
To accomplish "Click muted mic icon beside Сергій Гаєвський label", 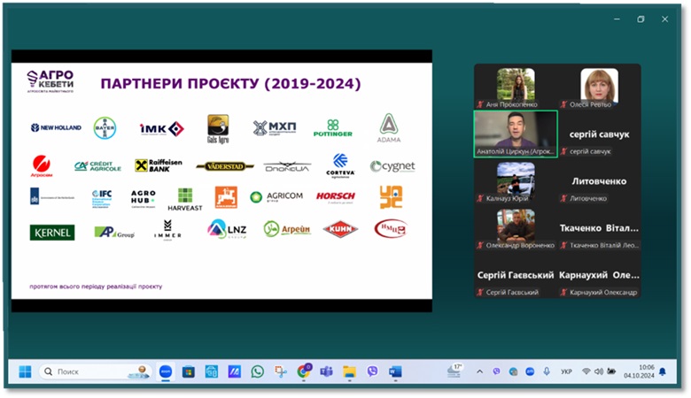I will [480, 292].
